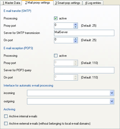Click the Server for POP3 query field
The width and height of the screenshot is (120, 129).
[x=84, y=70]
